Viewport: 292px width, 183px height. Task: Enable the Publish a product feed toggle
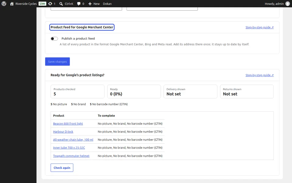(54, 39)
